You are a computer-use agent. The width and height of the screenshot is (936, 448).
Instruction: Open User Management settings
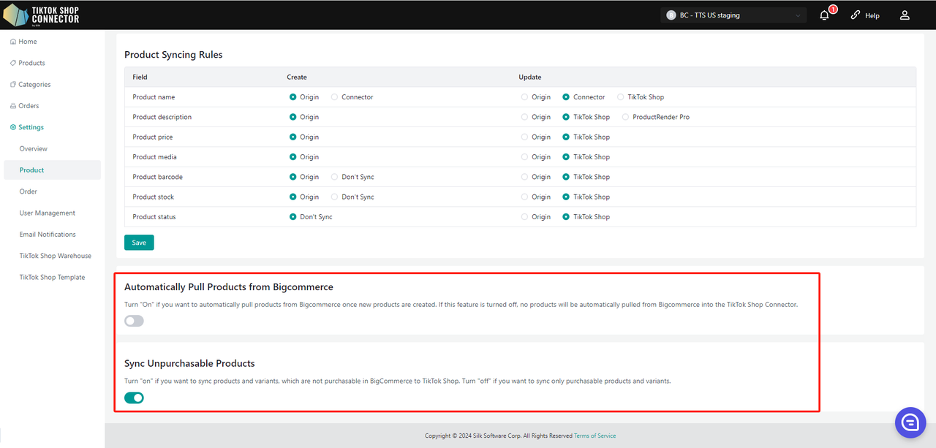pyautogui.click(x=48, y=213)
